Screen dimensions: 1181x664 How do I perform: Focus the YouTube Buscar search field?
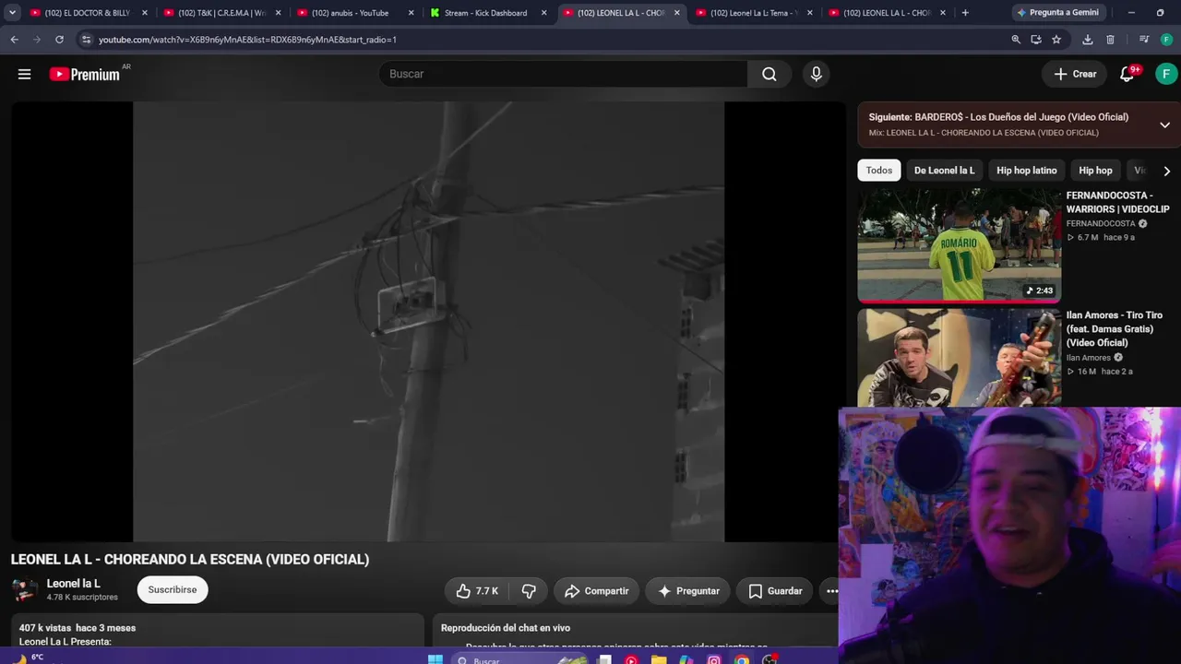[x=563, y=74]
